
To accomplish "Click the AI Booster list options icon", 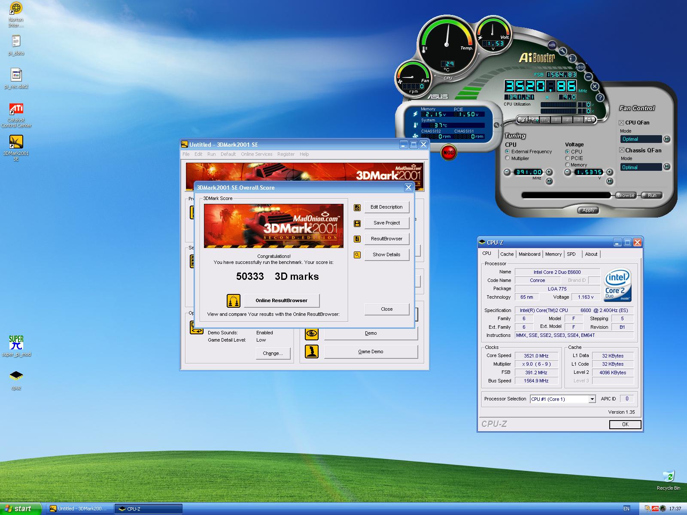I will point(572,58).
